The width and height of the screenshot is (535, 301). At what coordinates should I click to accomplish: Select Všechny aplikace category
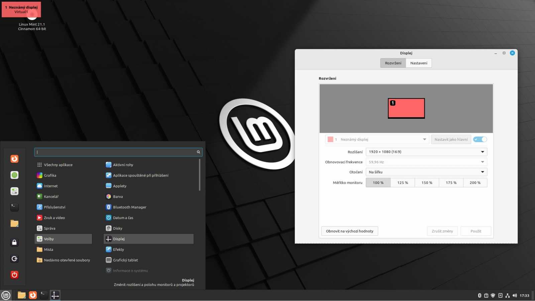(63, 165)
